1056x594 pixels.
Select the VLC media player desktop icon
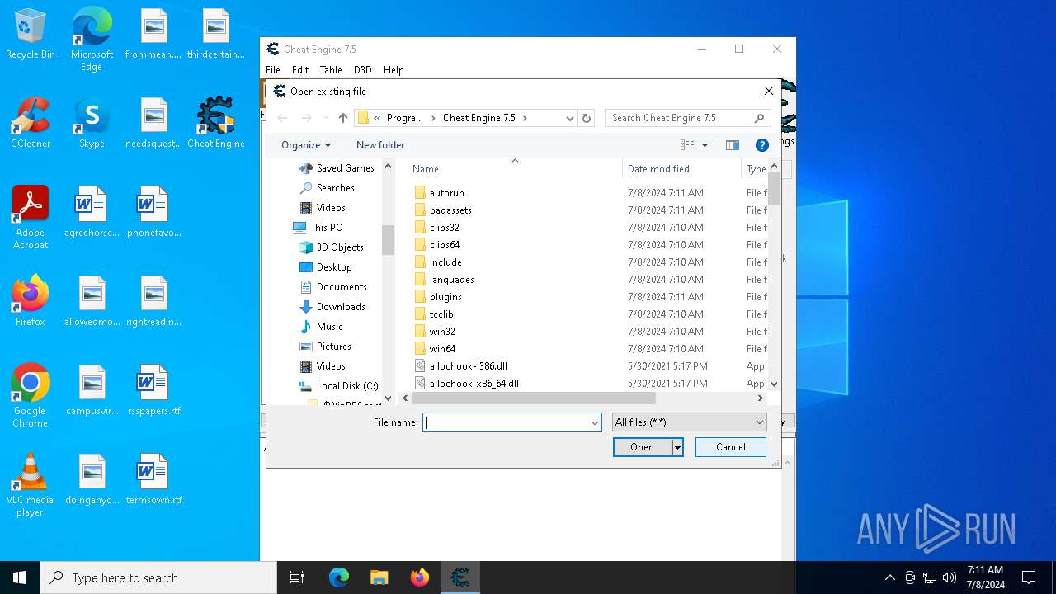click(31, 485)
